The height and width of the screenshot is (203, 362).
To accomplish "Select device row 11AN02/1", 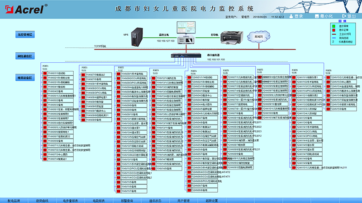I will (58, 78).
